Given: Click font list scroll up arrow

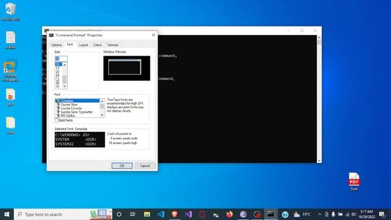Looking at the screenshot, I should click(x=102, y=101).
